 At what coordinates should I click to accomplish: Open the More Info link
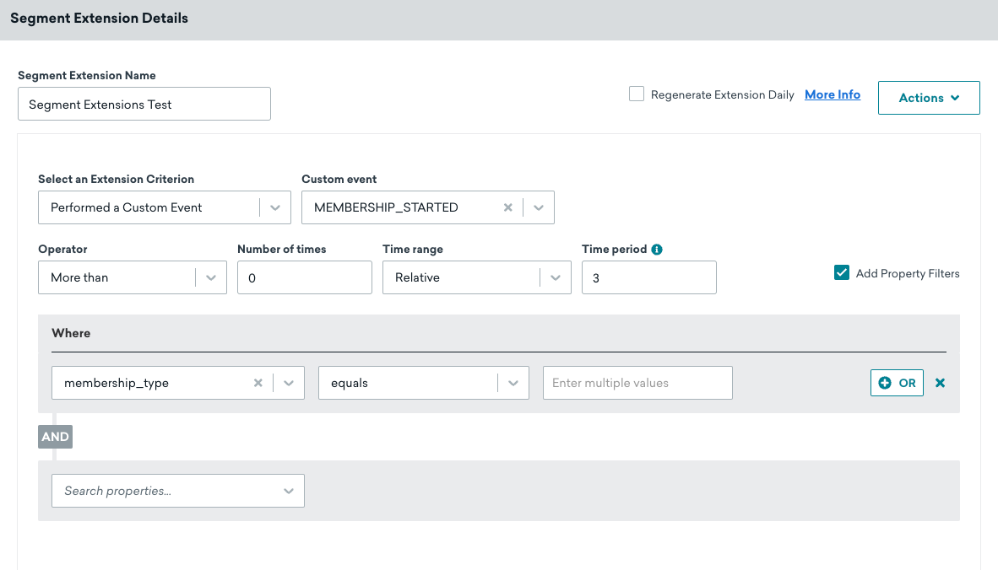[833, 94]
